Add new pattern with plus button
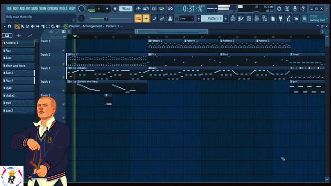331x186 pixels. click(x=225, y=19)
